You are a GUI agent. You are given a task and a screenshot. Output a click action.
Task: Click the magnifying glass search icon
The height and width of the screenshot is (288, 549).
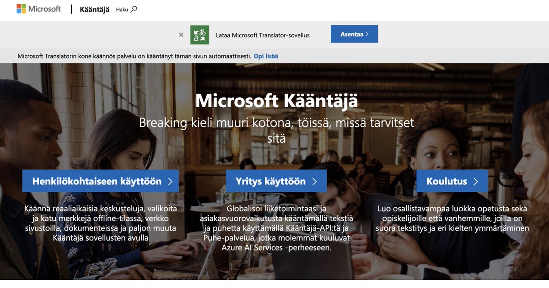[x=134, y=9]
